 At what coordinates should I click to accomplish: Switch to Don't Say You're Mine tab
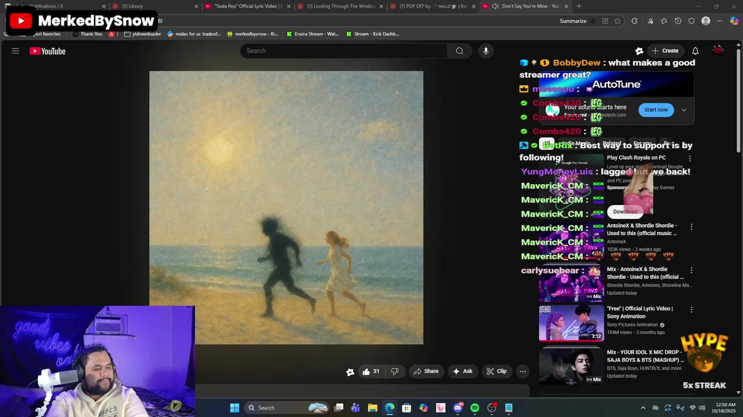click(526, 6)
